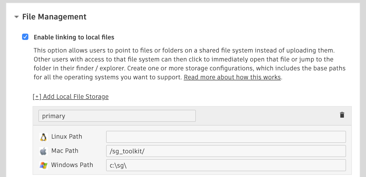The height and width of the screenshot is (177, 366).
Task: Select the Mac Path label
Action: tap(65, 151)
